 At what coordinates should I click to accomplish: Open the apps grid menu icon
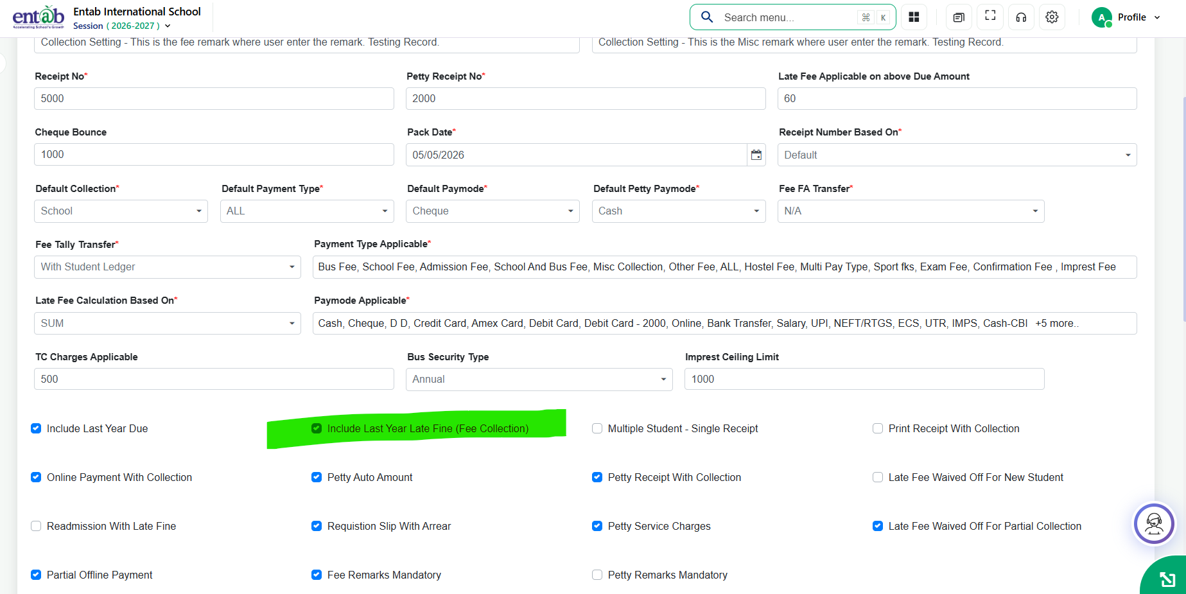(914, 17)
